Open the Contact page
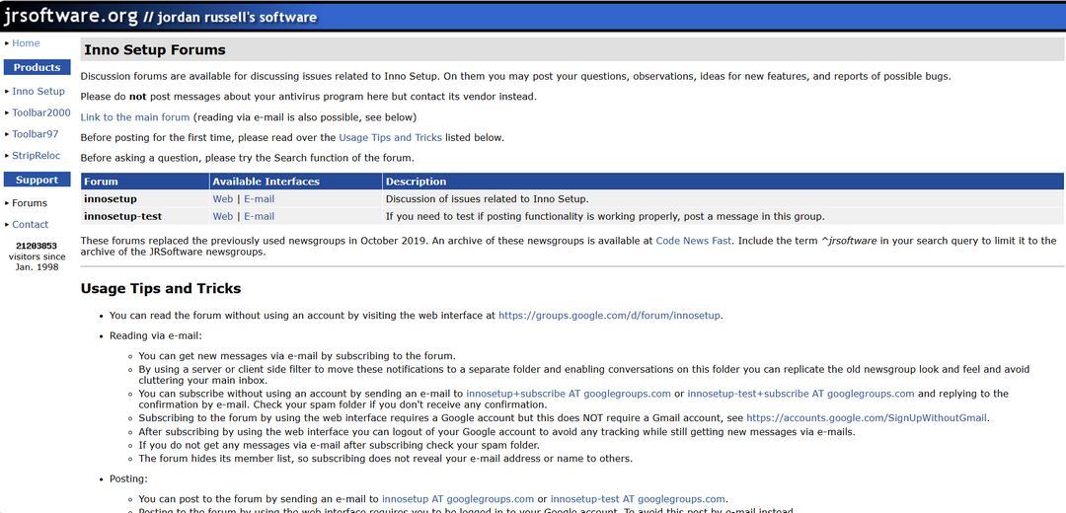 (x=31, y=225)
